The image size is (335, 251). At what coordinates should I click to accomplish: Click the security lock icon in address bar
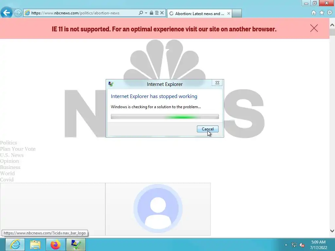(x=151, y=13)
